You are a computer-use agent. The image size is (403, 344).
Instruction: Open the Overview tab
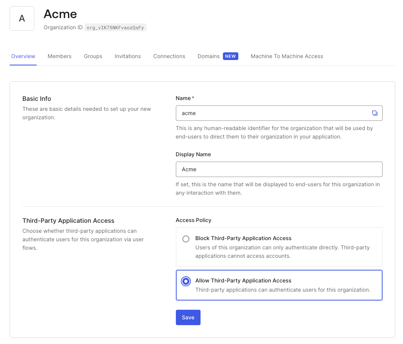(x=23, y=56)
